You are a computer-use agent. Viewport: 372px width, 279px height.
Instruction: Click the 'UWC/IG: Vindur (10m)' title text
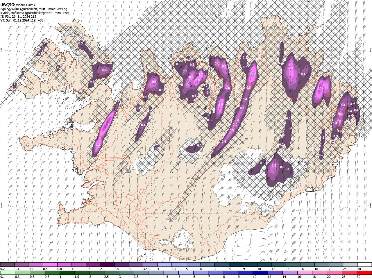(18, 5)
